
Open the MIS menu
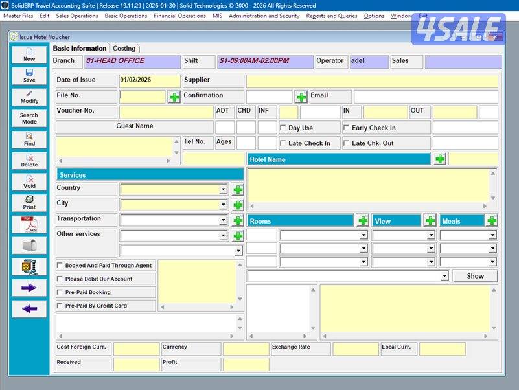216,16
